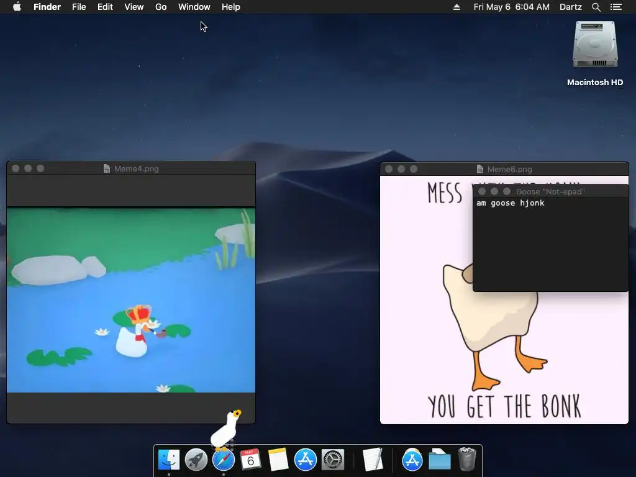This screenshot has height=477, width=636.
Task: Click the Meme6.png title text
Action: [509, 169]
